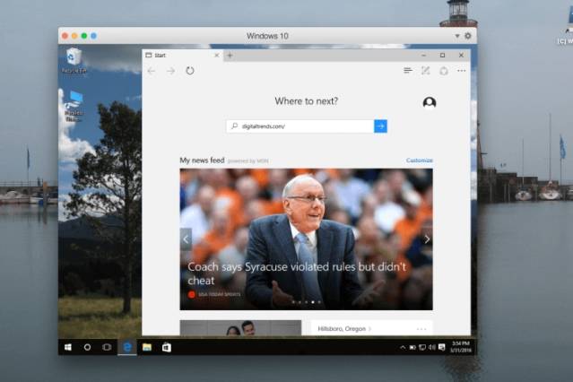Viewport: 573px width, 382px height.
Task: Open Parallels window settings gear
Action: [468, 36]
